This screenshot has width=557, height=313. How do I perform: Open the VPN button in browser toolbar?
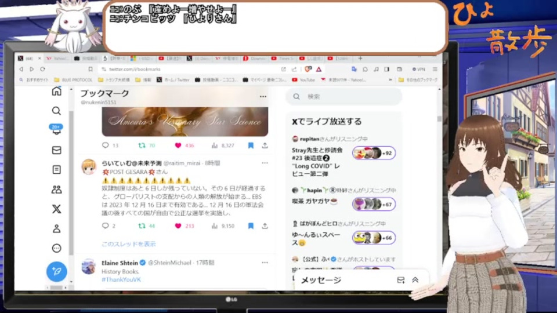(x=418, y=69)
